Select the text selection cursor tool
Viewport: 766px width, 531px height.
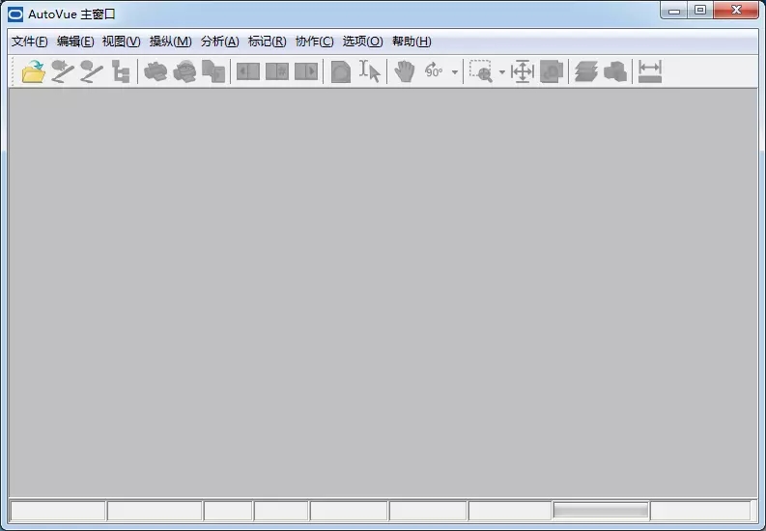(369, 71)
